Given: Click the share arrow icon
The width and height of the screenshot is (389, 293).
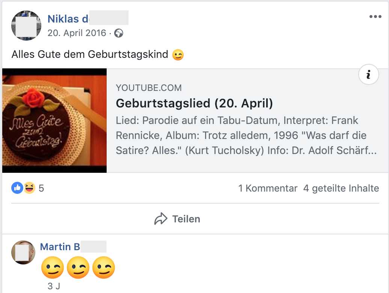Looking at the screenshot, I should click(161, 219).
